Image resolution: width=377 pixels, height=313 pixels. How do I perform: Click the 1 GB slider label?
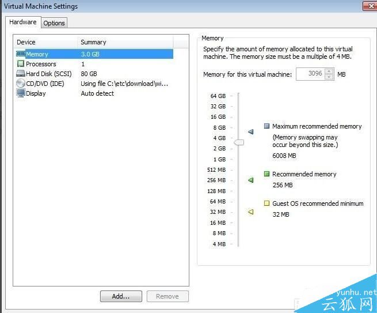click(219, 159)
